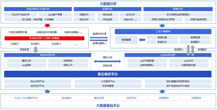The width and height of the screenshot is (217, 110).
Task: Select the 监测分析 header bar
Action: click(107, 9)
